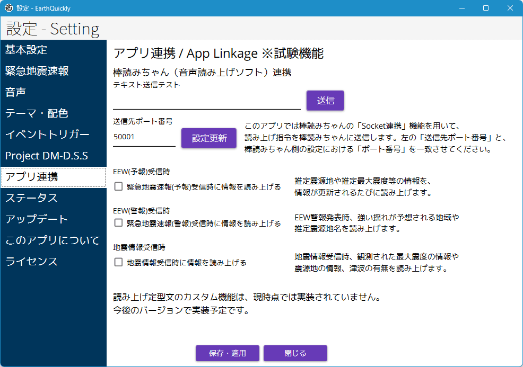Click the 観測された最大震度 description text

point(377,263)
